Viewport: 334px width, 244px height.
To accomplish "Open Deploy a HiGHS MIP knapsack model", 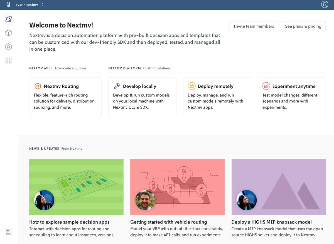I will click(x=272, y=222).
